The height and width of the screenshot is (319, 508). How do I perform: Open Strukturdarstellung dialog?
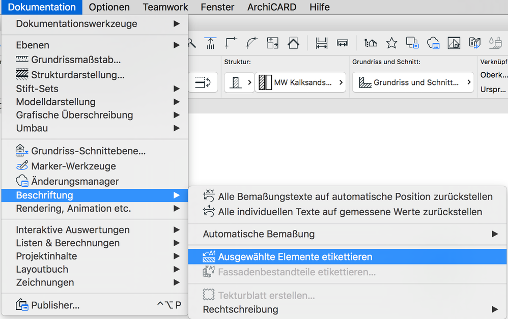coord(95,75)
